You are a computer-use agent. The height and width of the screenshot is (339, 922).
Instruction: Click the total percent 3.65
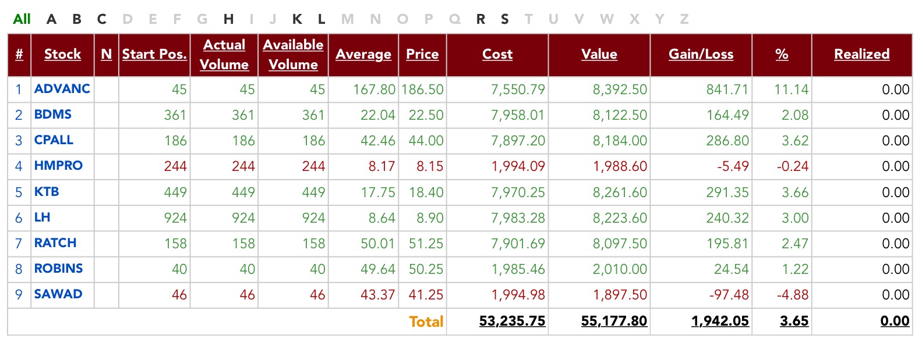(x=794, y=321)
